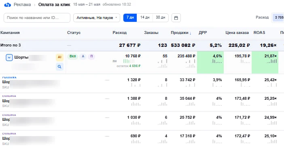This screenshot has height=149, width=284.
Task: Collapse the Шорты campaign row chevron
Action: click(x=9, y=57)
